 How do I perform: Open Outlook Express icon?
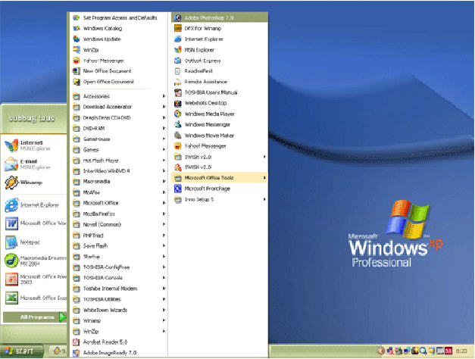[178, 61]
